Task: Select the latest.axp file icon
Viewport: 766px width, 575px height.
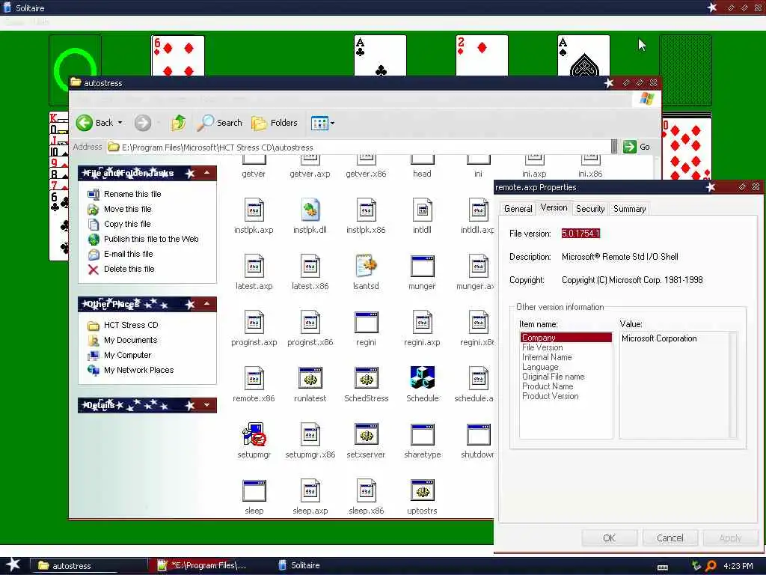Action: point(254,266)
